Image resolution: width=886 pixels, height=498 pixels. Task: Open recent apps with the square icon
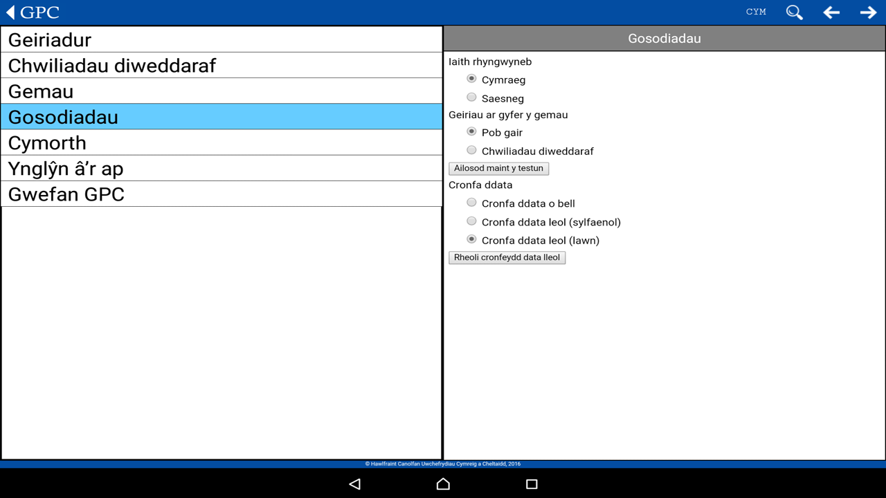tap(531, 483)
